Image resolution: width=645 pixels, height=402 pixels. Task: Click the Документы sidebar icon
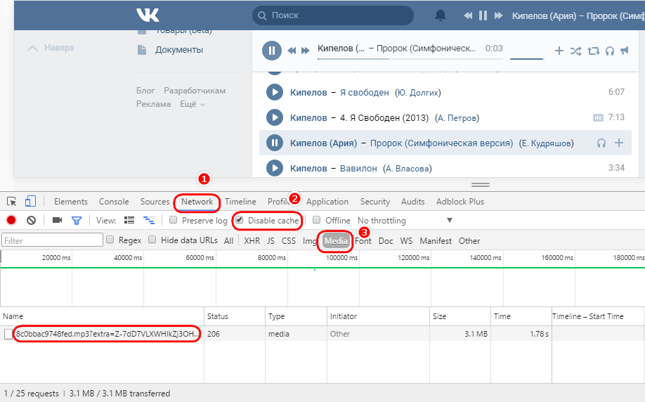[x=142, y=50]
